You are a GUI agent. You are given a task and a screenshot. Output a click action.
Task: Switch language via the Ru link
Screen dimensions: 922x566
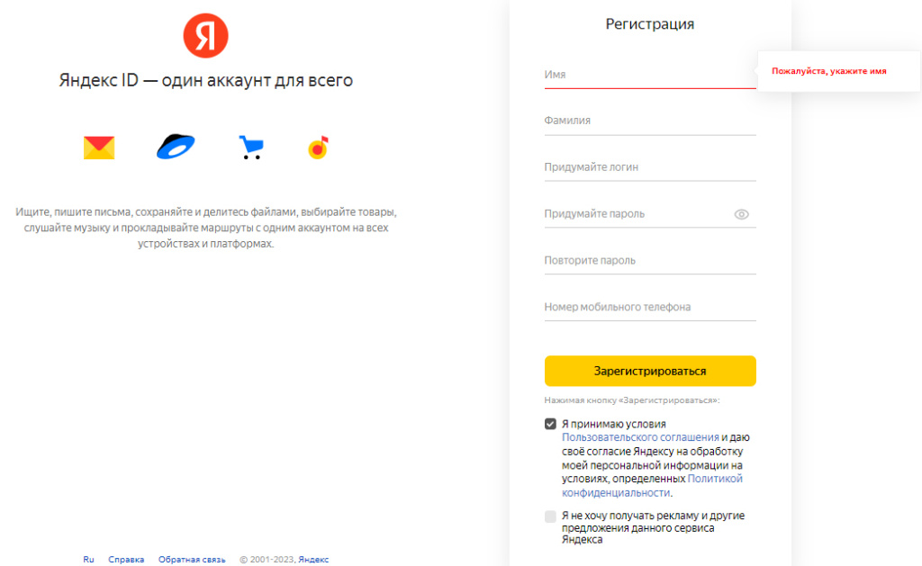[88, 560]
